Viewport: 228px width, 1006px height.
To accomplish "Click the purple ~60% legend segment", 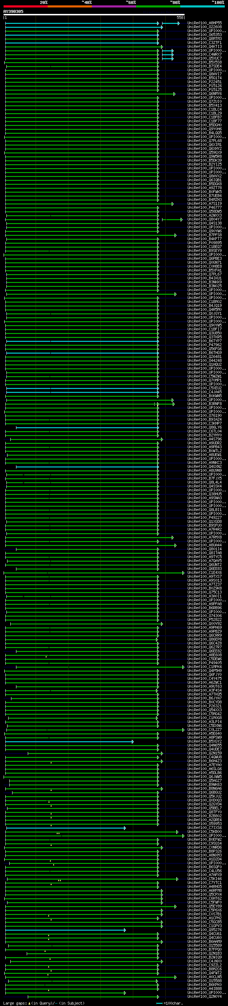I will click(x=114, y=6).
